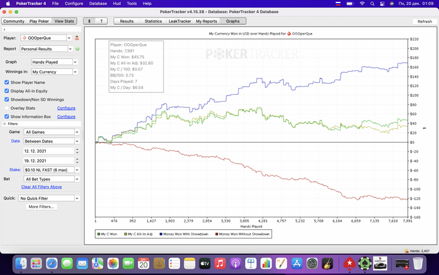Switch to the Play Poker tab
The width and height of the screenshot is (439, 275).
pos(39,21)
